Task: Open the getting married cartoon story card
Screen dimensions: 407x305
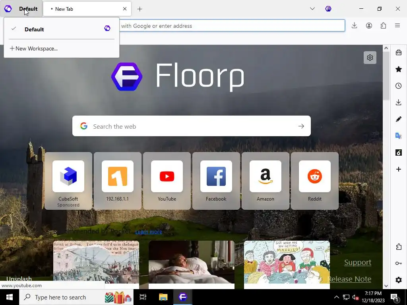Action: pyautogui.click(x=287, y=264)
